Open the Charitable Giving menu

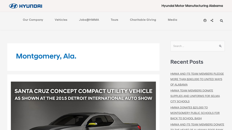pyautogui.click(x=143, y=20)
